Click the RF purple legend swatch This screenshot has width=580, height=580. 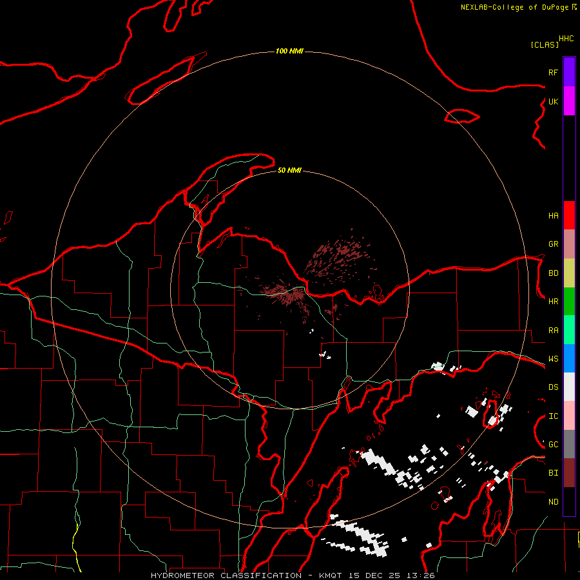[569, 72]
